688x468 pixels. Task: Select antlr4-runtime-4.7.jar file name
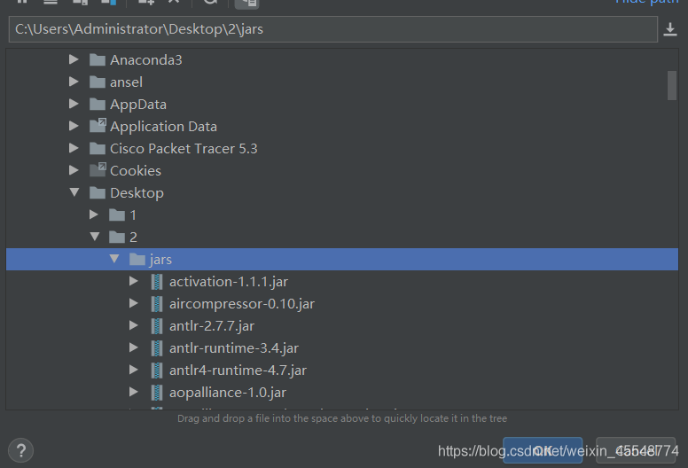(x=238, y=370)
